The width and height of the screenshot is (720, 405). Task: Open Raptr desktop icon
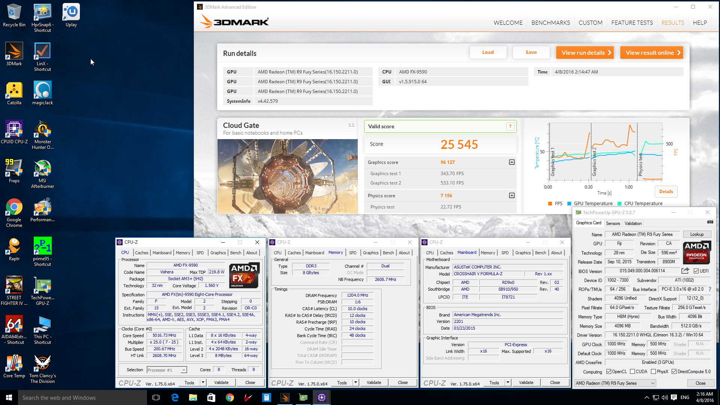[14, 249]
